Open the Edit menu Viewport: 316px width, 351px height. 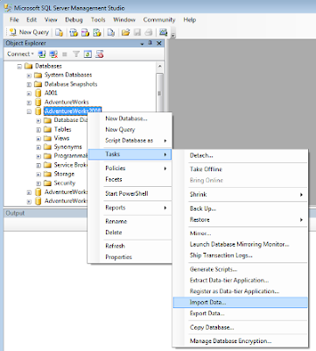[x=32, y=20]
